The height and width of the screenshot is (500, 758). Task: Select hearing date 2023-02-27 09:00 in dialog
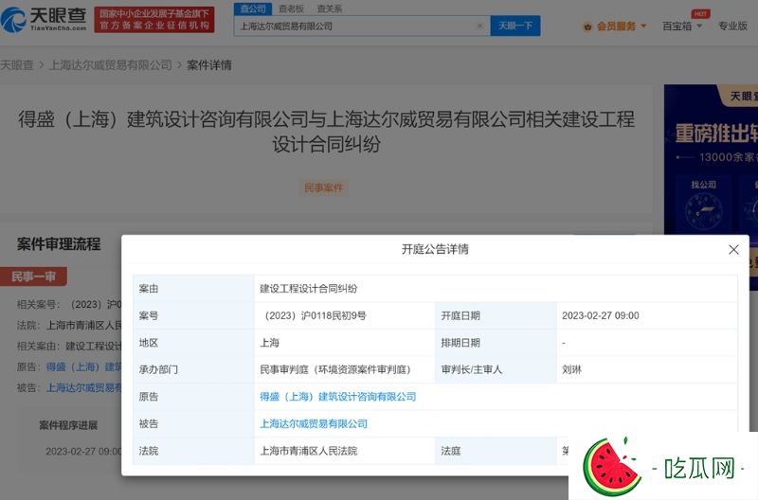pyautogui.click(x=601, y=315)
